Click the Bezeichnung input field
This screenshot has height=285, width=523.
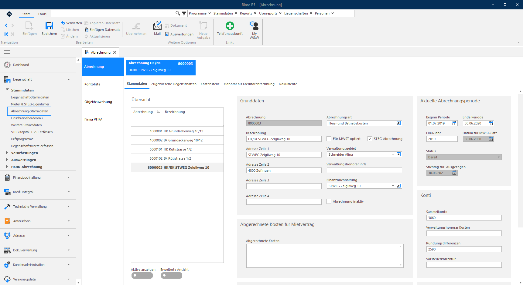[x=284, y=139]
